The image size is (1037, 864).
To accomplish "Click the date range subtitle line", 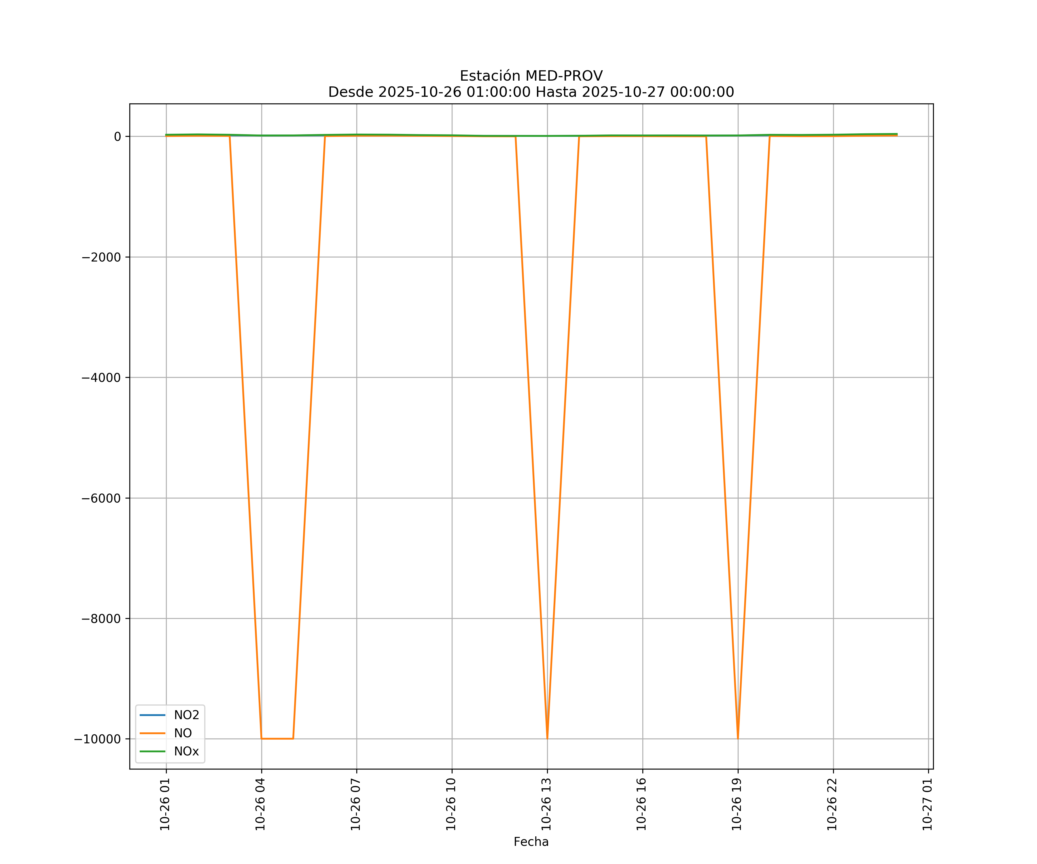I will tap(531, 92).
